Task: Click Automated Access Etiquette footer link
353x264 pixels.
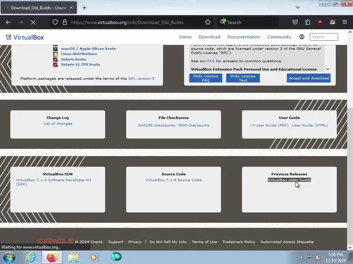Action: (x=287, y=242)
